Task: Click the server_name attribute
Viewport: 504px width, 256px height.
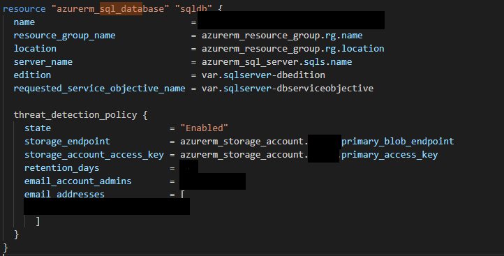Action: click(43, 61)
